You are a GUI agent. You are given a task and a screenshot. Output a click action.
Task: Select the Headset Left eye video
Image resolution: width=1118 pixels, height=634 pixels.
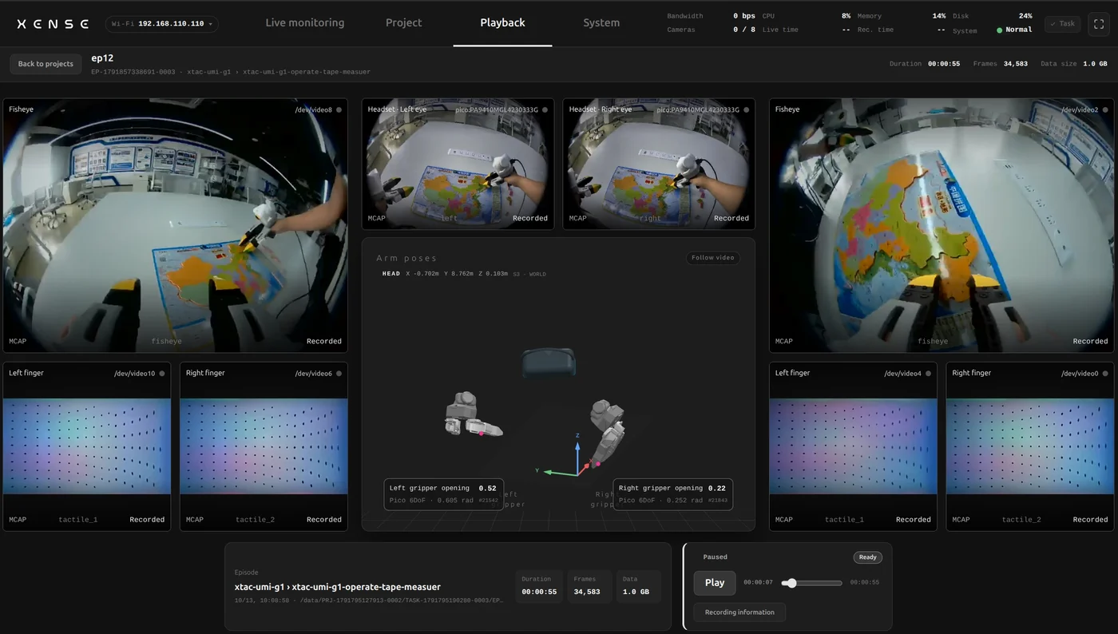click(x=458, y=164)
